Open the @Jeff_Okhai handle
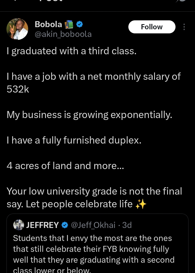 point(93,225)
